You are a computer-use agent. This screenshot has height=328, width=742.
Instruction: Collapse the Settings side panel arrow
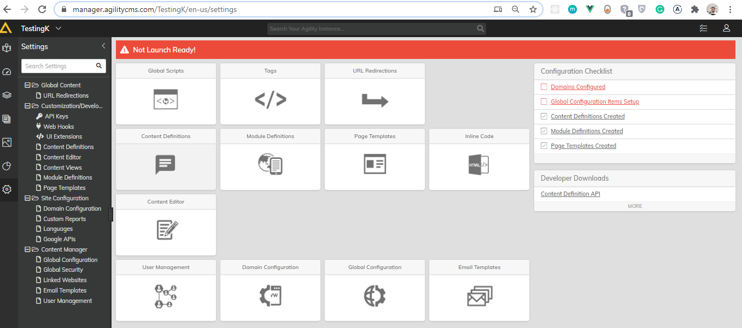point(103,46)
